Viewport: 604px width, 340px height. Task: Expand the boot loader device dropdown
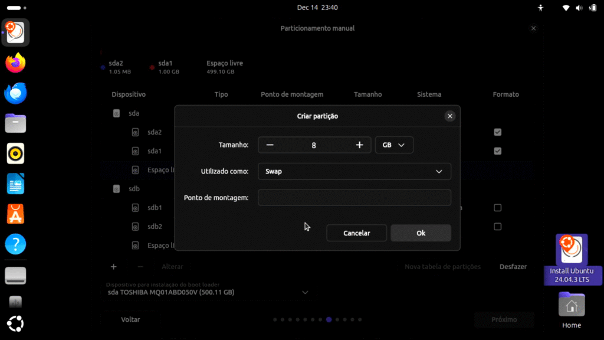[305, 292]
